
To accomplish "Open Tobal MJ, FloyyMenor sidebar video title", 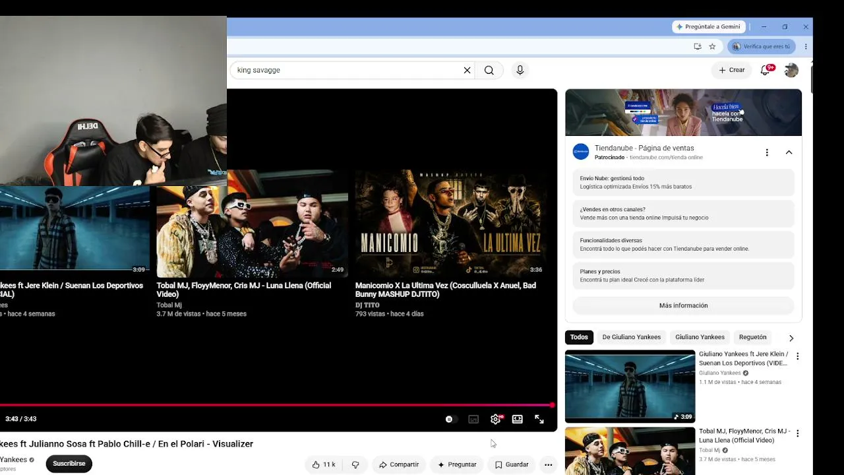I will 745,435.
